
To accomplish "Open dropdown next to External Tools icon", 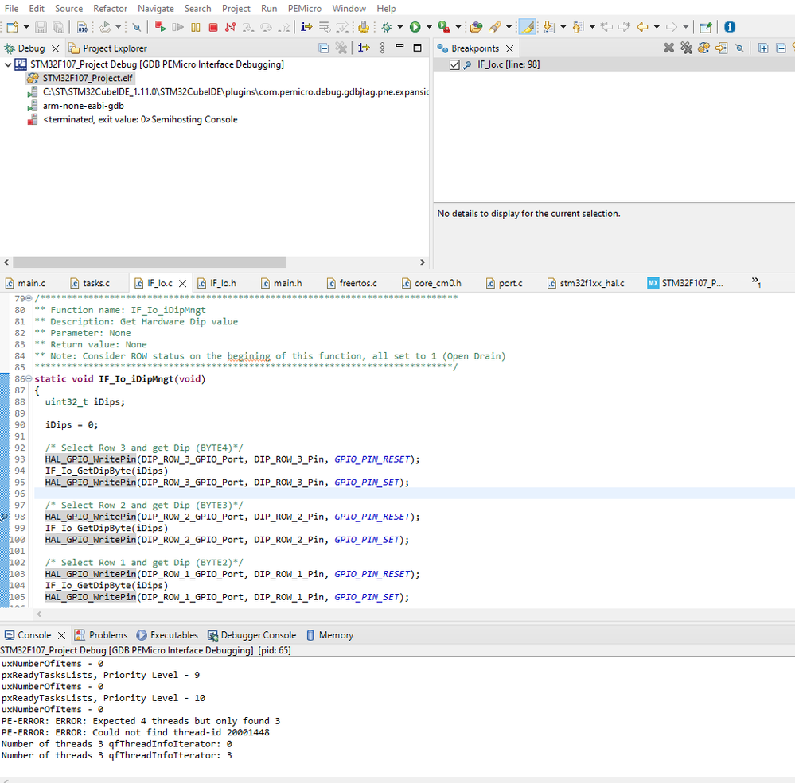I will point(458,27).
